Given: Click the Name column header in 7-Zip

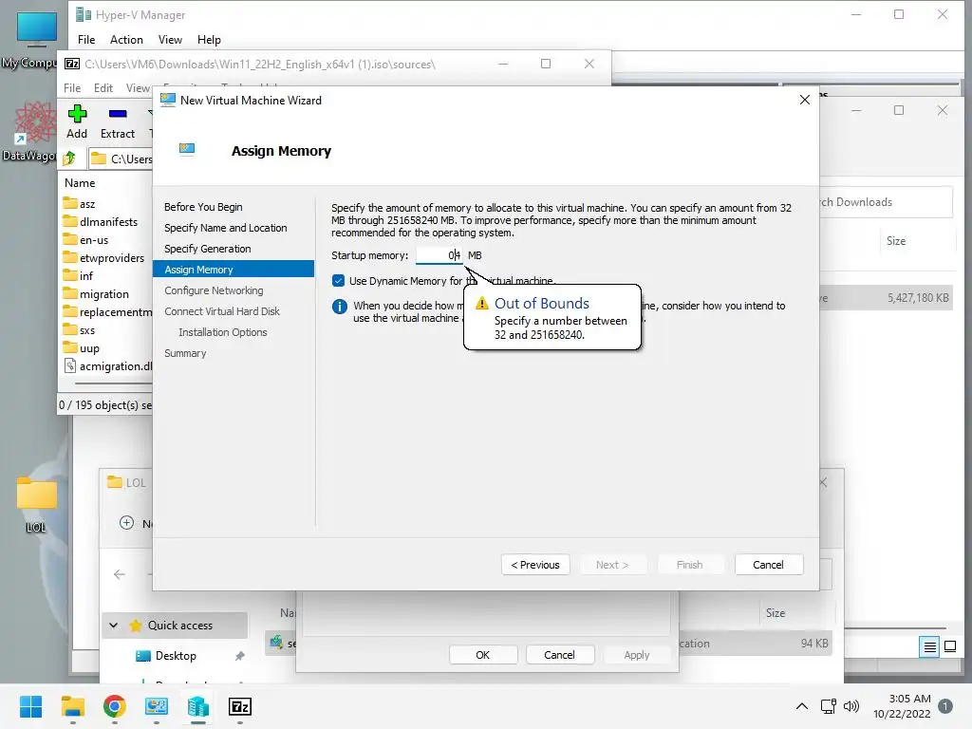Looking at the screenshot, I should (80, 183).
